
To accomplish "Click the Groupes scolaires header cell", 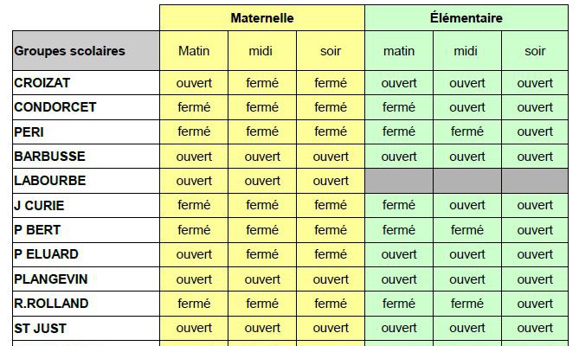I will pos(86,50).
